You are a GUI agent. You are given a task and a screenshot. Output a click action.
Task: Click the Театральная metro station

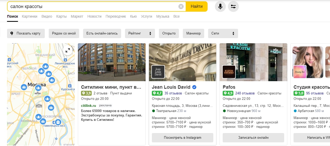point(166,111)
